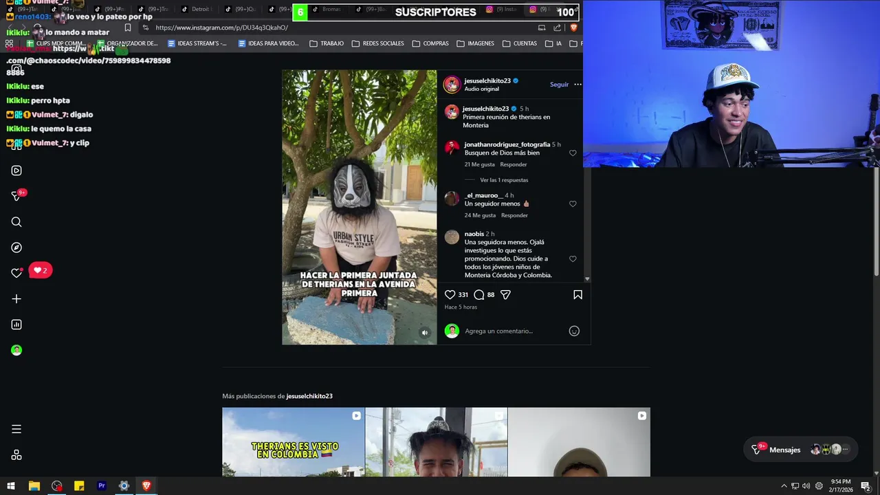Open the volume control in system tray

pyautogui.click(x=806, y=486)
